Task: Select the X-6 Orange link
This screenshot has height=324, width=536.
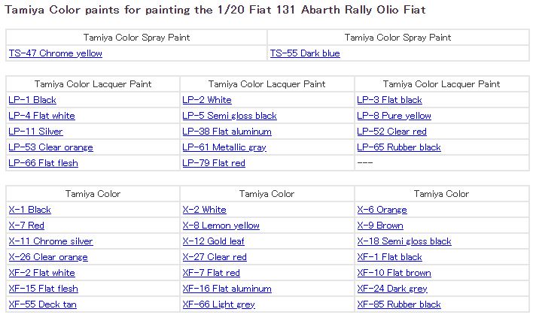Action: (x=382, y=210)
